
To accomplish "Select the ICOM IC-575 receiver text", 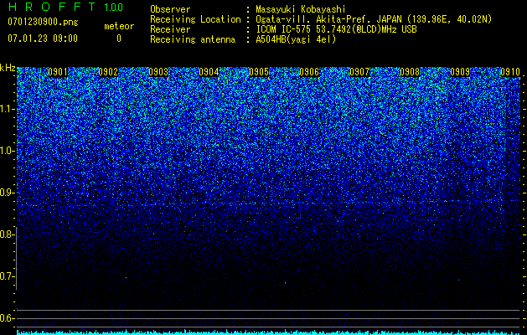I will pos(336,29).
